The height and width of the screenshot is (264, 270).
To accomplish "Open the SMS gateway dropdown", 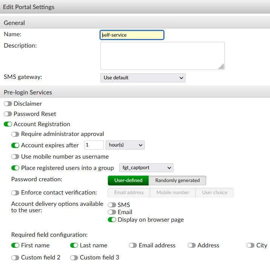I will tap(143, 78).
